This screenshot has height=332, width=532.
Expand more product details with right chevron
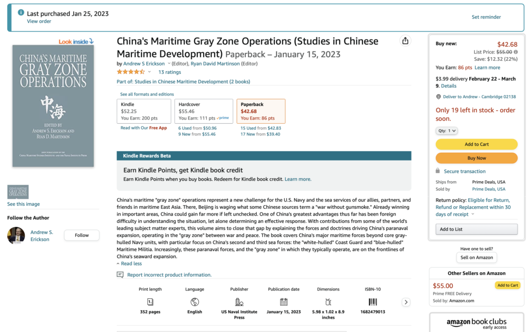[406, 302]
